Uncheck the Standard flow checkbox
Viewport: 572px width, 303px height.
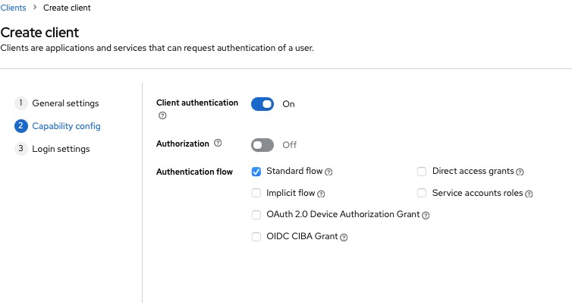tap(256, 172)
